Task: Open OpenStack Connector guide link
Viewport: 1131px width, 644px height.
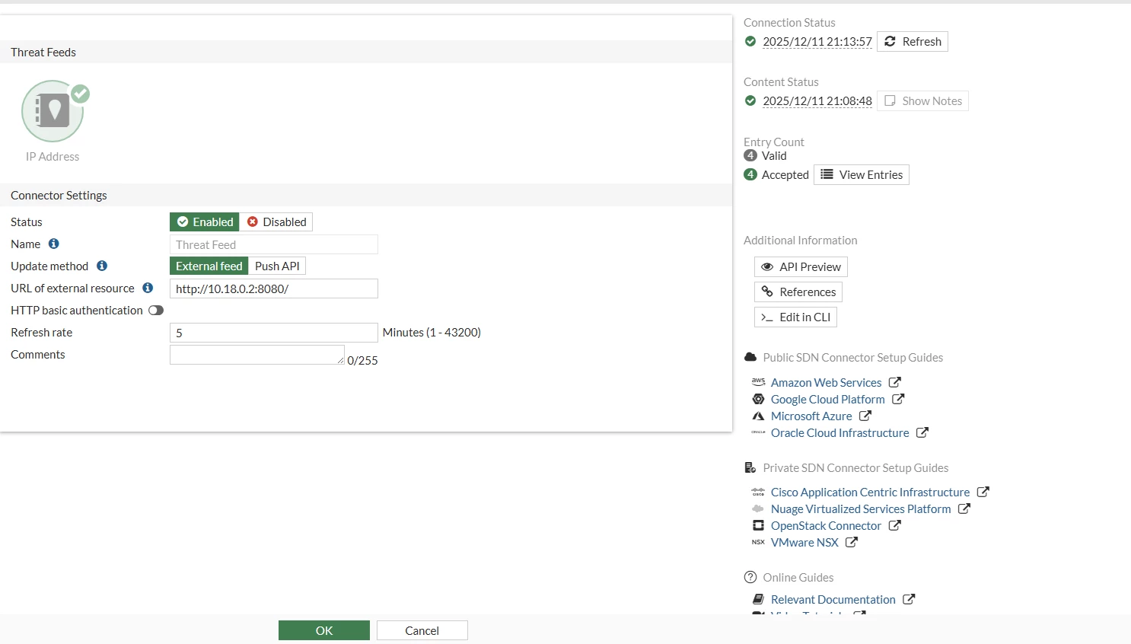Action: 826,525
